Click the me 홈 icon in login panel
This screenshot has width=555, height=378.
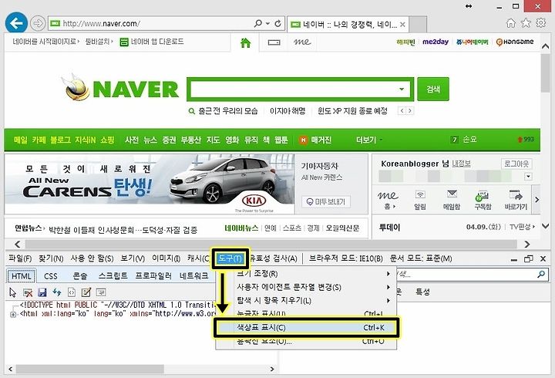tap(388, 200)
